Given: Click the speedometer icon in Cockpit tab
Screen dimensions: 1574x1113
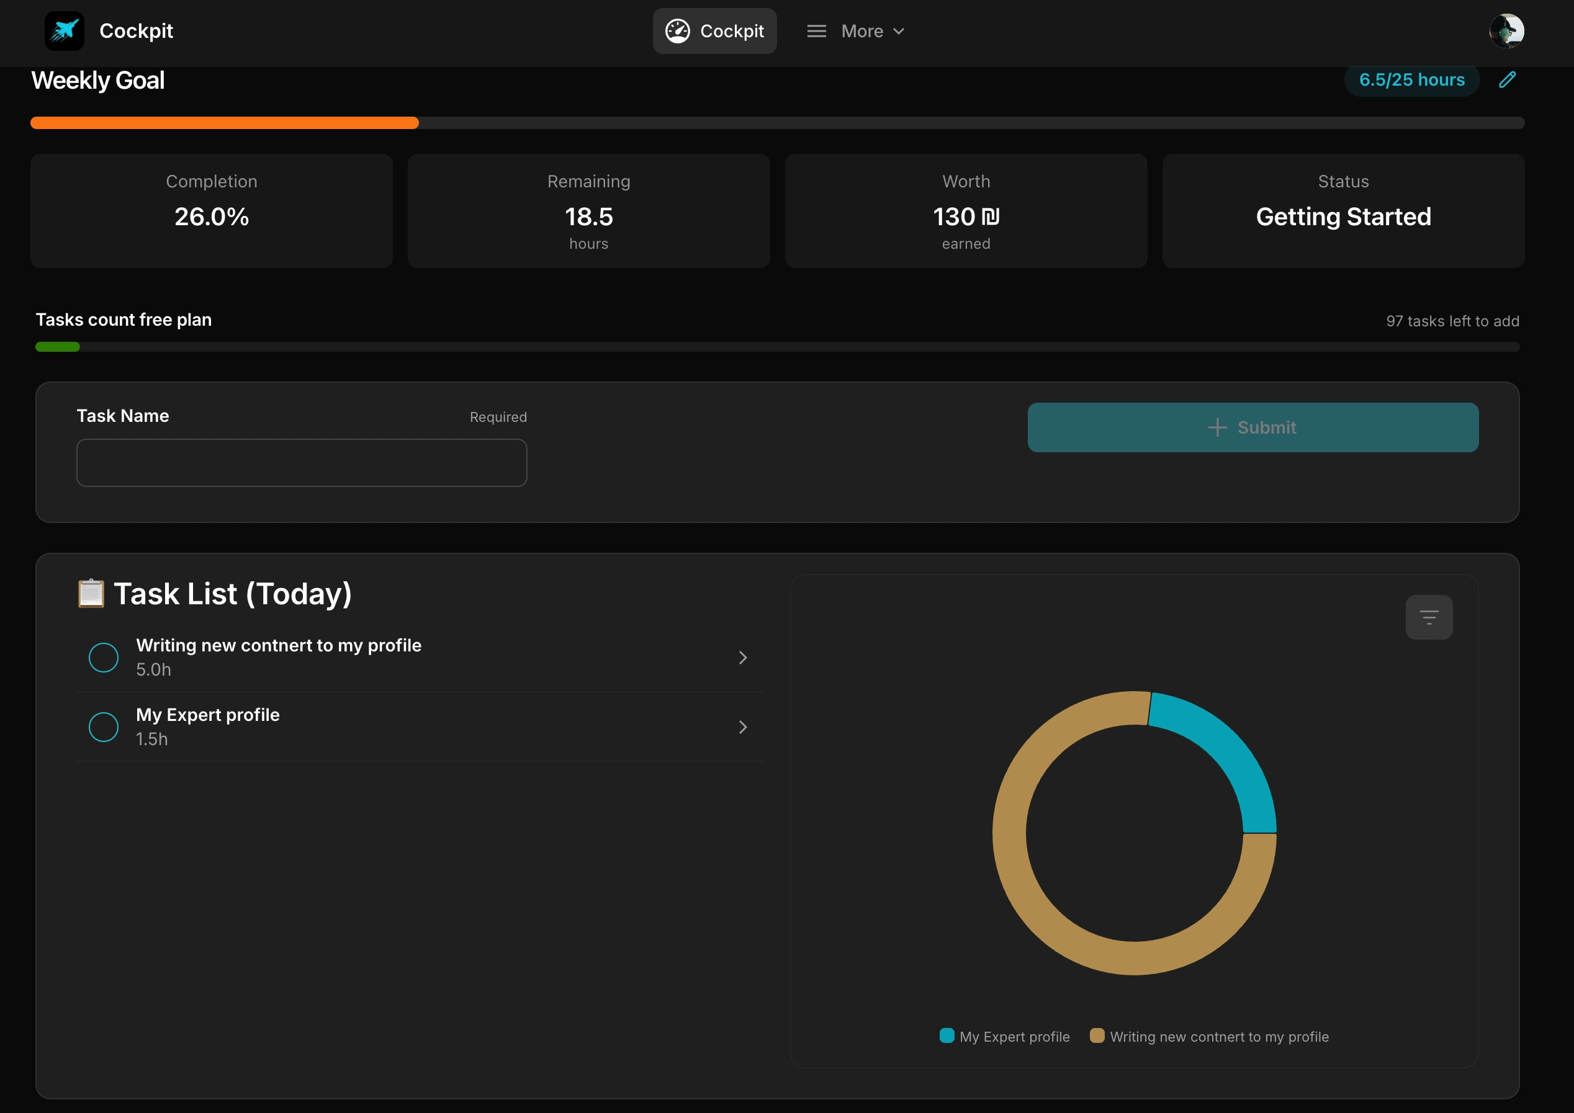Looking at the screenshot, I should tap(677, 31).
